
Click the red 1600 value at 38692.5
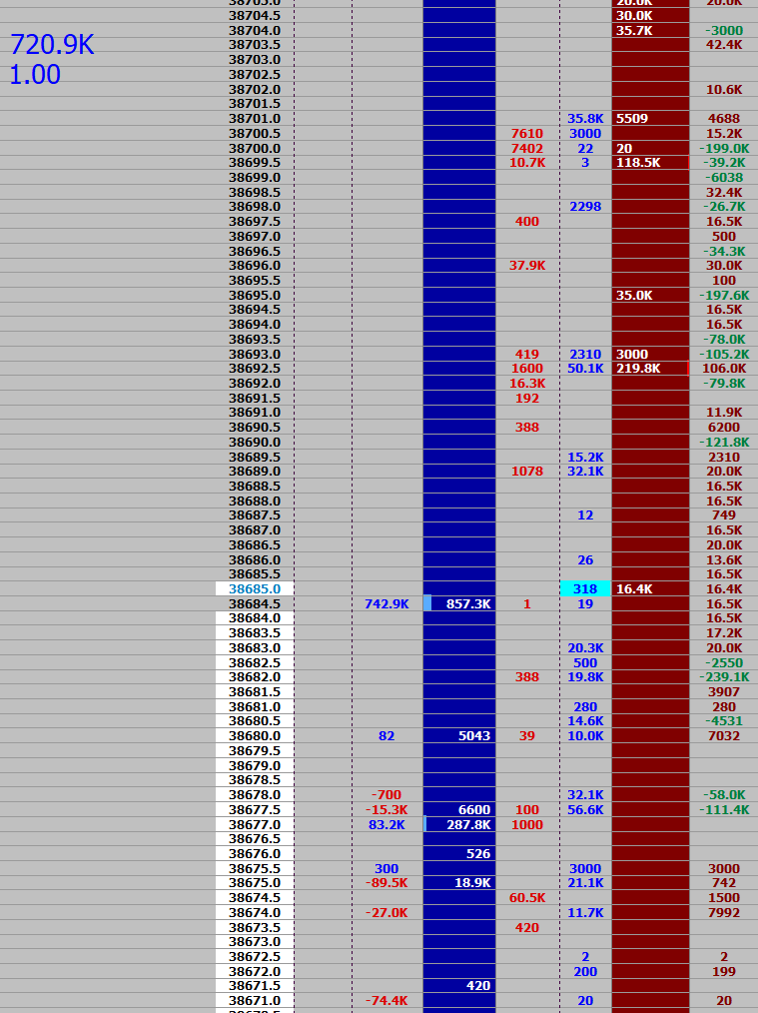pos(527,369)
